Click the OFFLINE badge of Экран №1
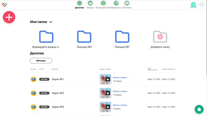 pyautogui.click(x=44, y=79)
